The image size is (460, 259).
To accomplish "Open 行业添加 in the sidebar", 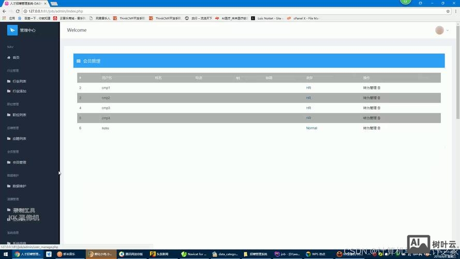I will click(19, 91).
